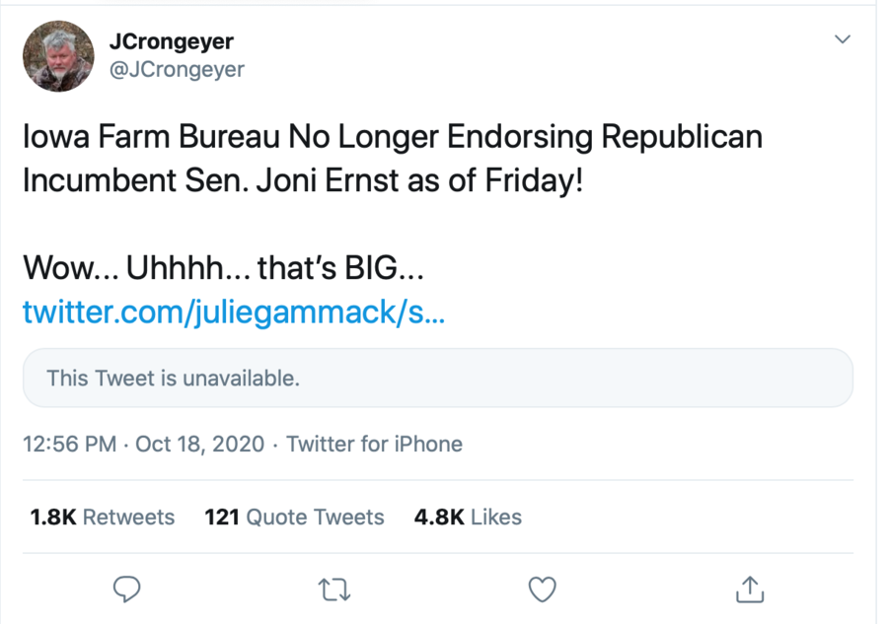
Task: View the 1.8K Retweets list
Action: coord(102,517)
